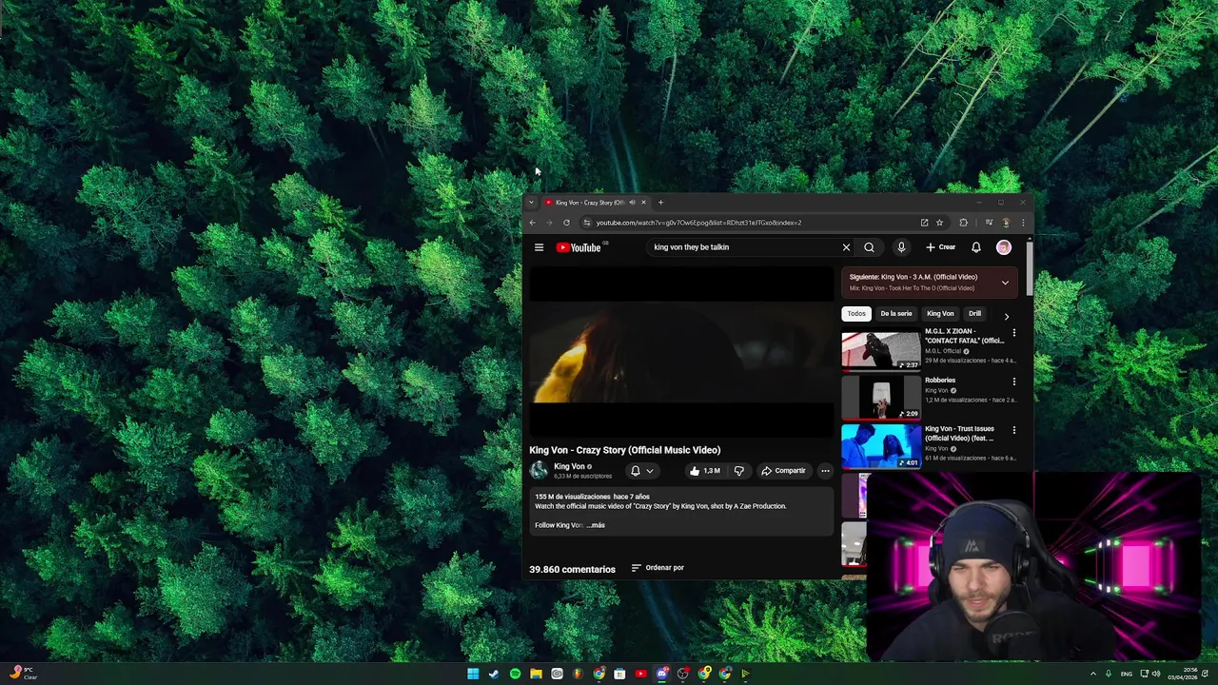This screenshot has width=1218, height=685.
Task: Play the CONTACT FATAL thumbnail
Action: click(x=881, y=349)
